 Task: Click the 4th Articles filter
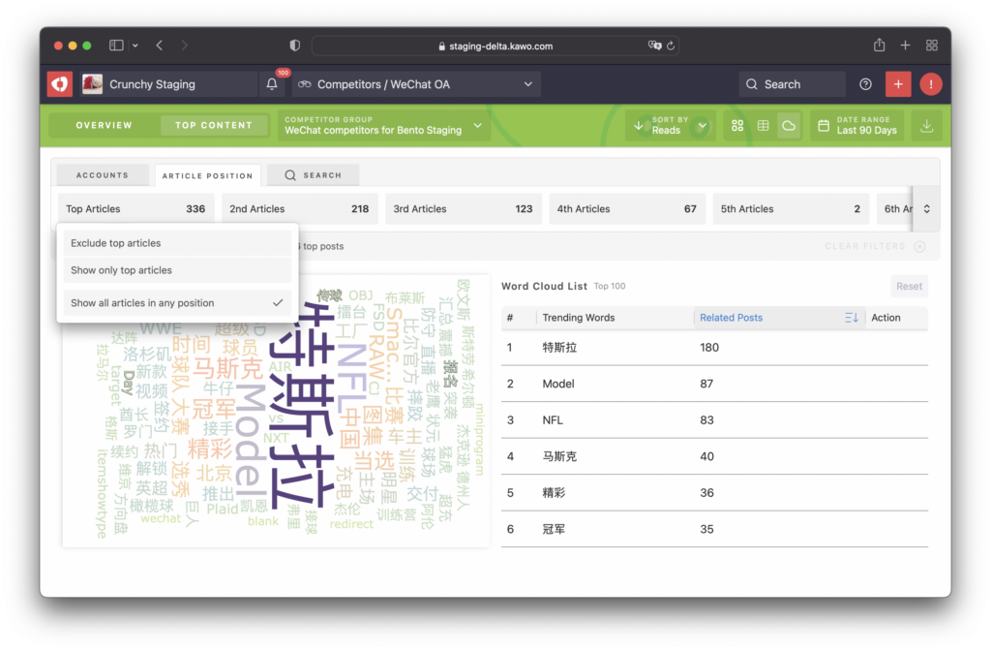[x=626, y=209]
